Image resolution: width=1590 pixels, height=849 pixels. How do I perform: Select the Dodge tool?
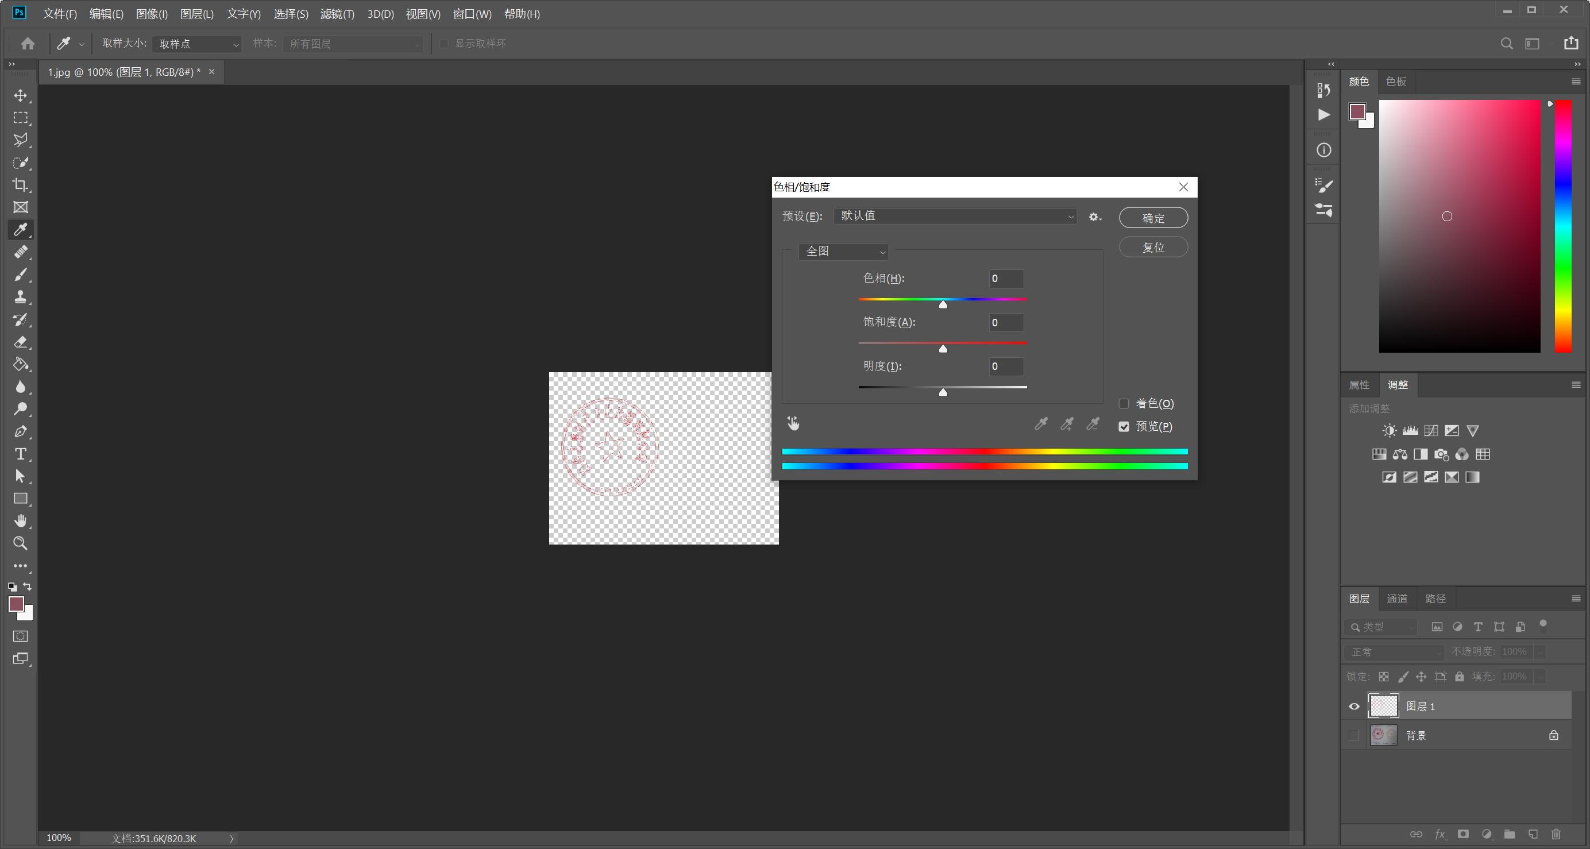pos(20,409)
